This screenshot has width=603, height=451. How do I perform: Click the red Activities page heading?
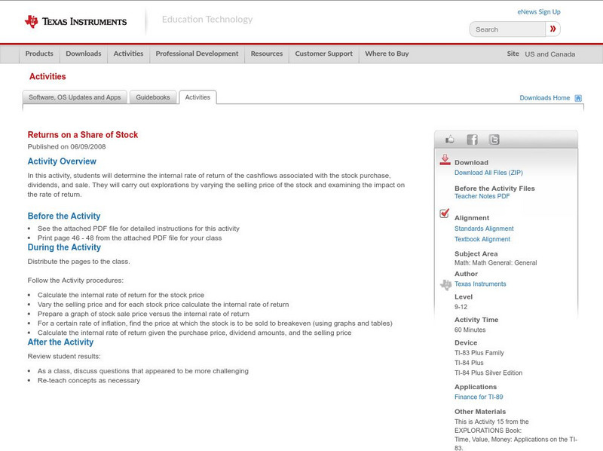tap(47, 77)
